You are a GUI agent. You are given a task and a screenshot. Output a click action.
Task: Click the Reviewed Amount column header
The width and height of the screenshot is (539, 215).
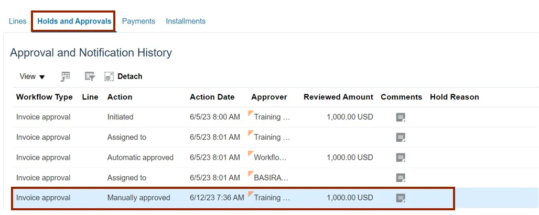click(338, 97)
